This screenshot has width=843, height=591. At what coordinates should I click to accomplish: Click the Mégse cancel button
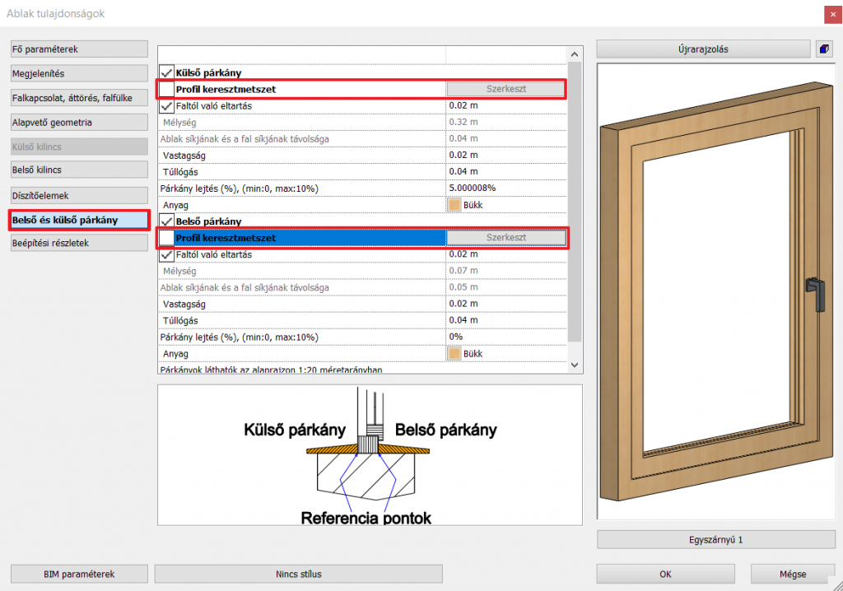[793, 574]
